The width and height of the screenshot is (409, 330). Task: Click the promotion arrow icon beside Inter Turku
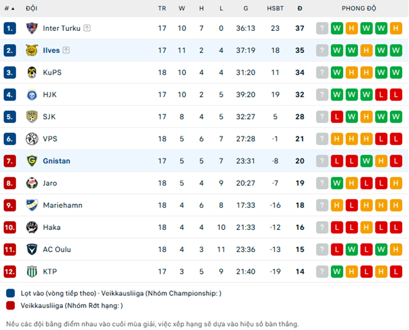coord(87,28)
